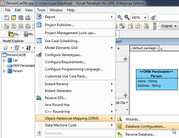179x138 pixels.
Task: Switch to the Model Explorer tab
Action: [29, 34]
